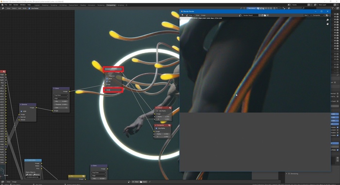Switch to the Scripting workspace tab
The image size is (340, 185).
coord(121,5)
